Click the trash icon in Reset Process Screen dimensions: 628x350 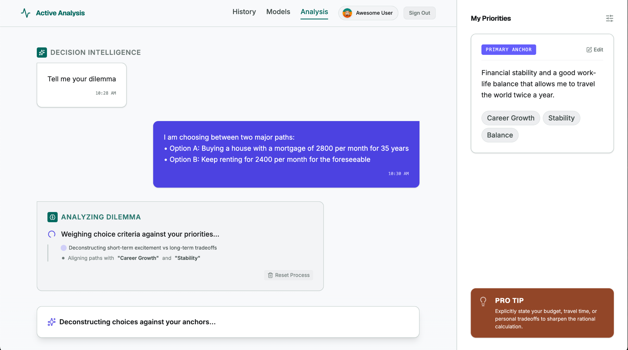click(x=270, y=275)
